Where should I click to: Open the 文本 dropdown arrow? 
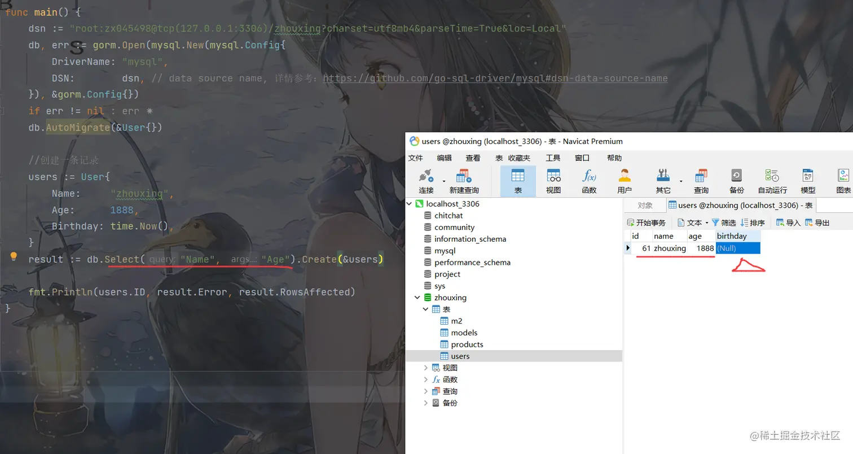[706, 223]
